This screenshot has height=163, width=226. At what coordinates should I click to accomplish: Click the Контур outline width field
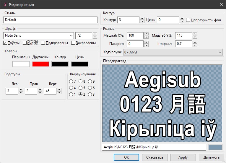coord(128,20)
